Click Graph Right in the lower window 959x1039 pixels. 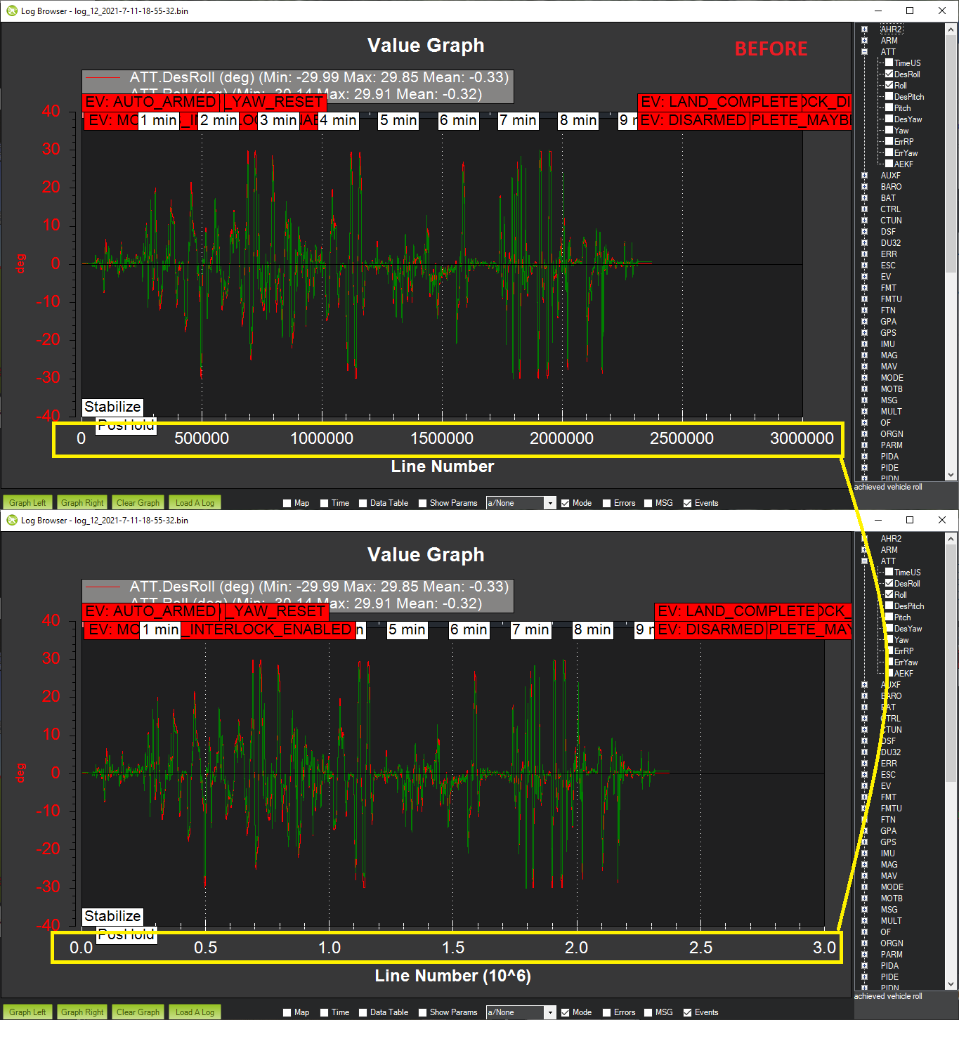pyautogui.click(x=82, y=1012)
